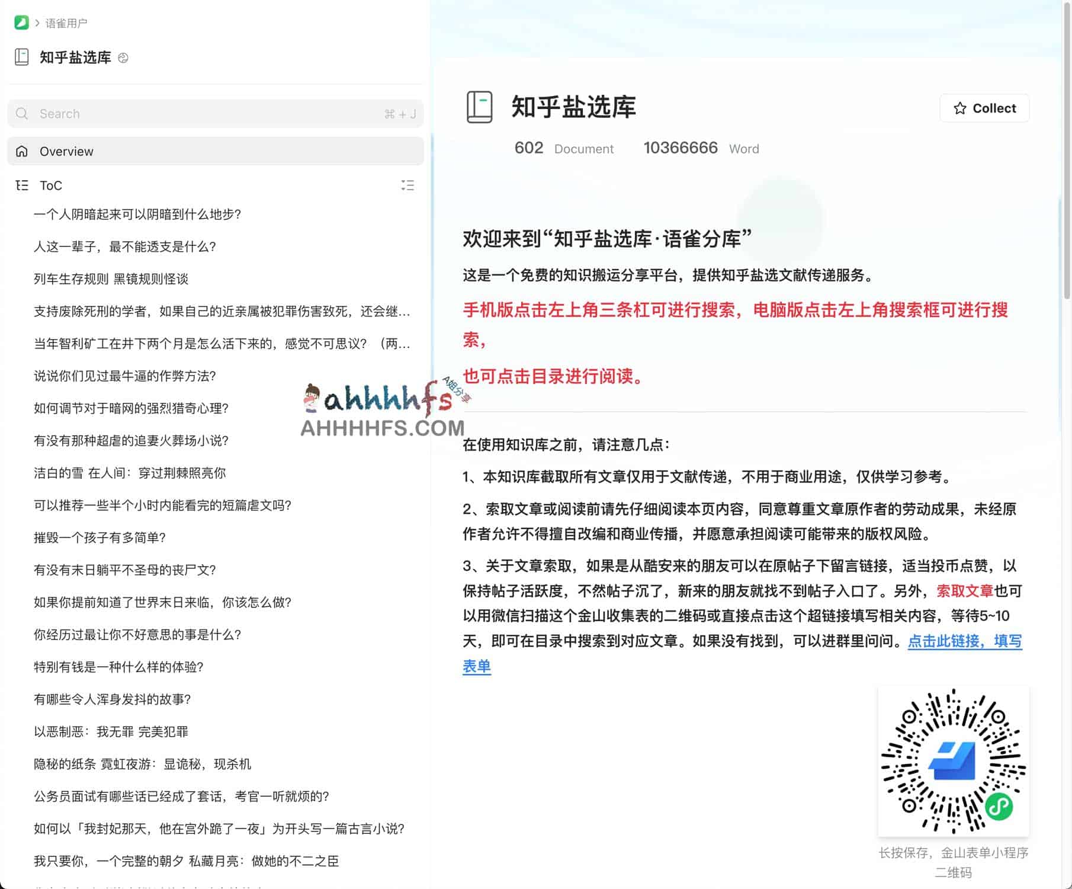Click the QR code image
The image size is (1072, 889).
pyautogui.click(x=954, y=762)
